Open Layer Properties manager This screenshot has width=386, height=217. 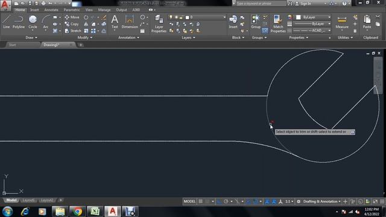point(159,24)
